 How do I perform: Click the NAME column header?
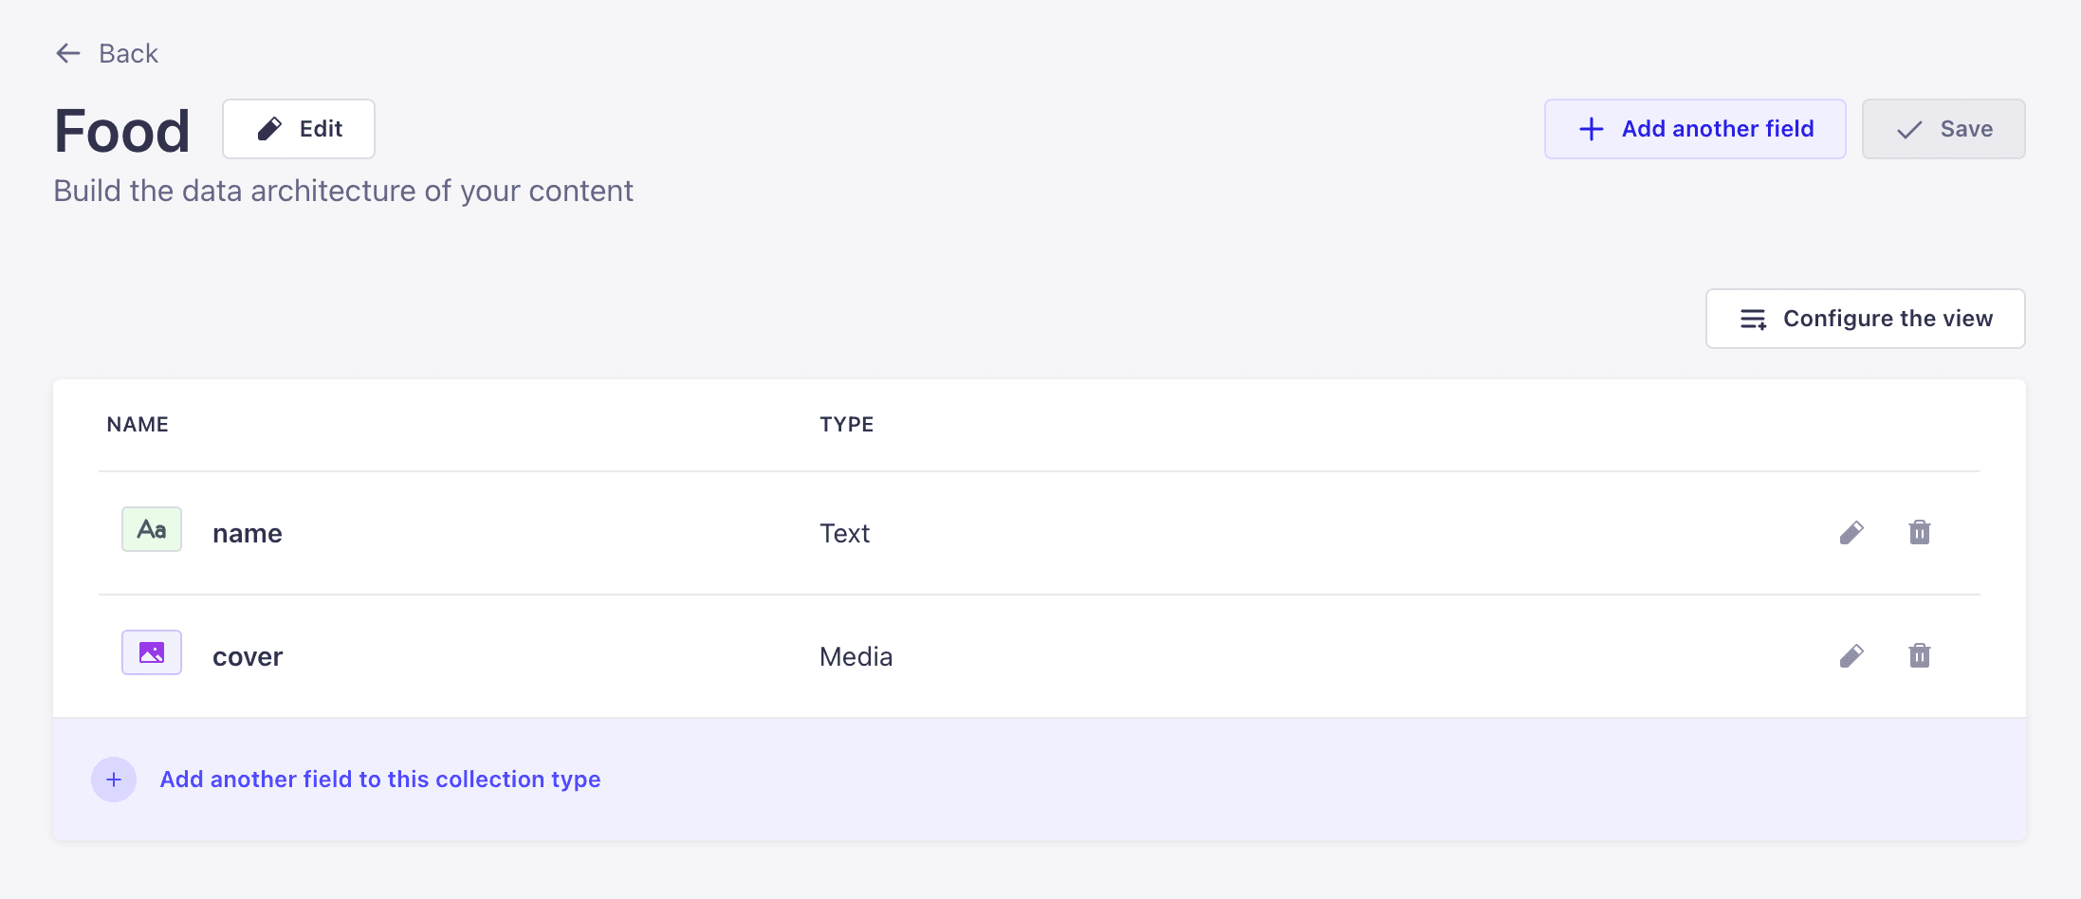138,425
